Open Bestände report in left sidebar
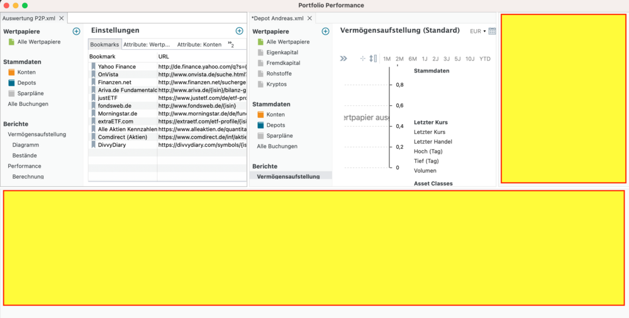Viewport: 629px width, 318px height. [x=25, y=156]
